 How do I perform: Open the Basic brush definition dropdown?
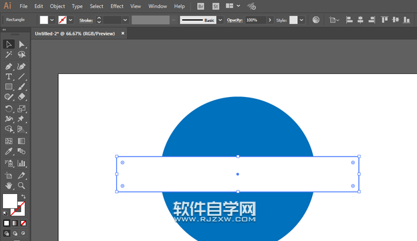click(x=220, y=20)
